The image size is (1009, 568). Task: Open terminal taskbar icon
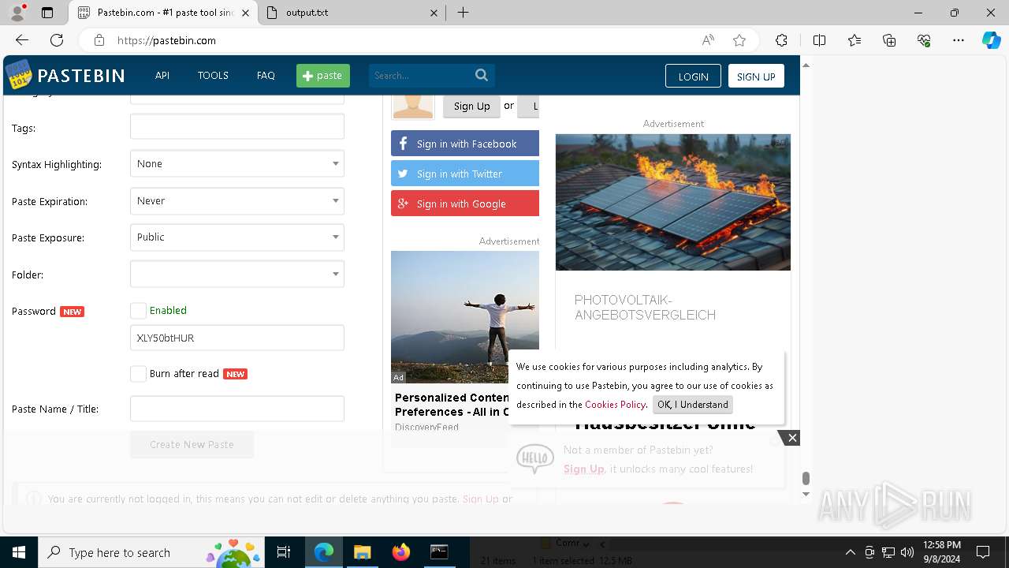[439, 552]
